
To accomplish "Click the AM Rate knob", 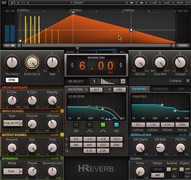I will click(160, 148).
